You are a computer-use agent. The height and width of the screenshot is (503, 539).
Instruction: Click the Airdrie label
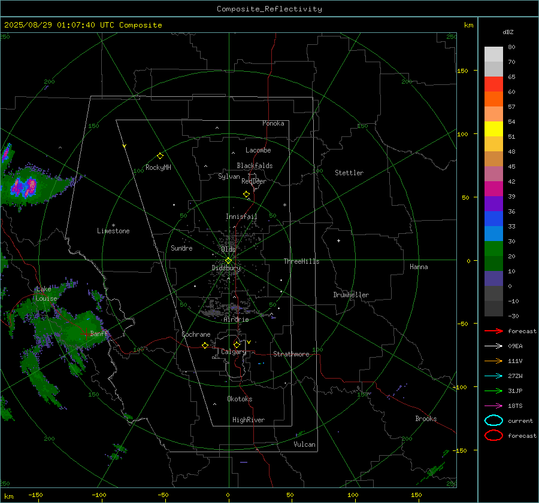point(236,319)
